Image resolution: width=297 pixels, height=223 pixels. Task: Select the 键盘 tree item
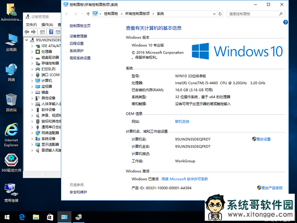45,92
